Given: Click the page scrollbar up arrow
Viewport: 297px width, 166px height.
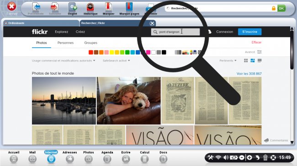Looking at the screenshot, I should [x=292, y=29].
